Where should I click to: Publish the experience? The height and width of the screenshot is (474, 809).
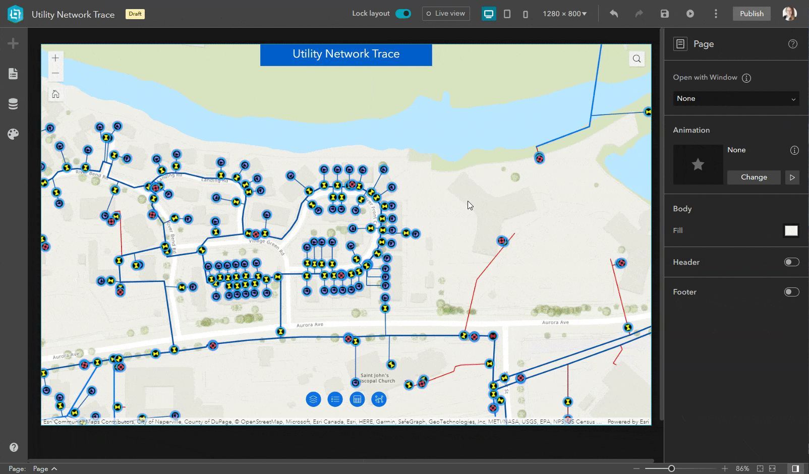tap(752, 14)
